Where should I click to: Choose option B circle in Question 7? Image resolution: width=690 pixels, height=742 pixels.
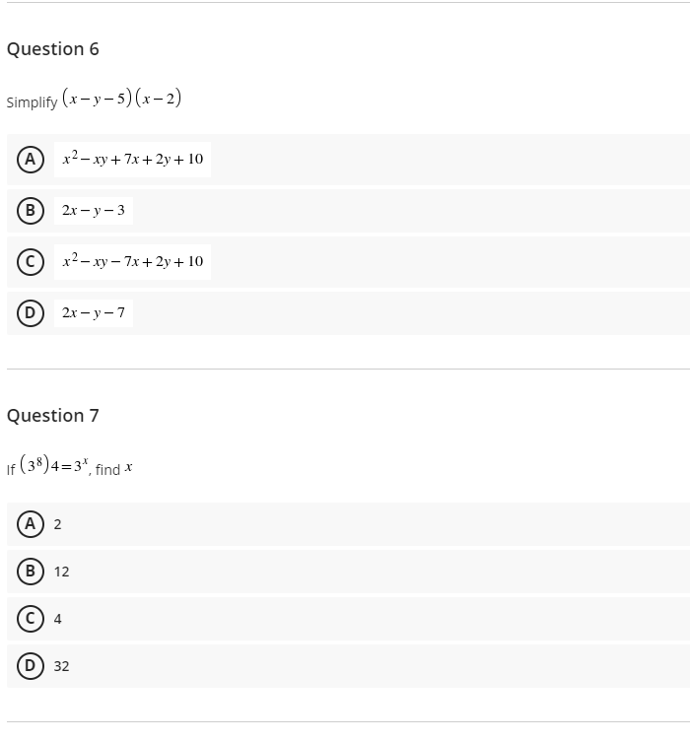(x=31, y=571)
